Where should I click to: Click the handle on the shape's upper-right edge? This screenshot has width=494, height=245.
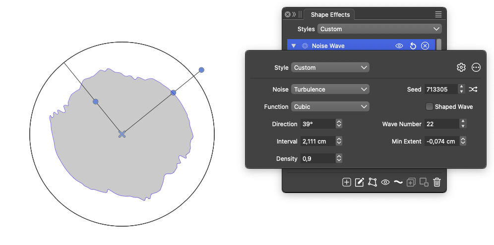click(x=173, y=93)
